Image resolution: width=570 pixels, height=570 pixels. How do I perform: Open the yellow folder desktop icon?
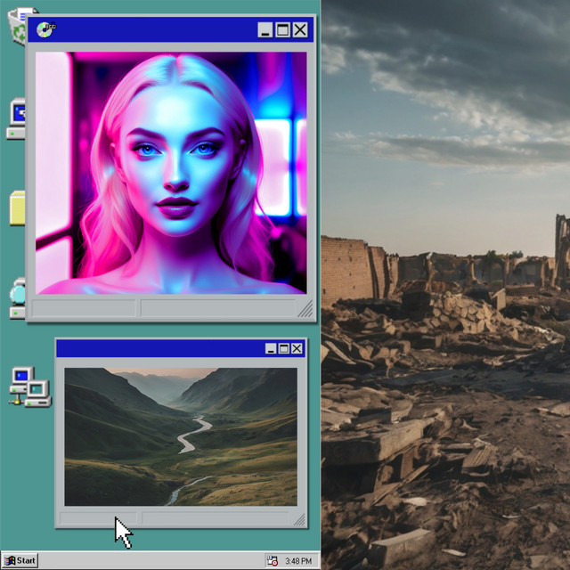point(17,208)
